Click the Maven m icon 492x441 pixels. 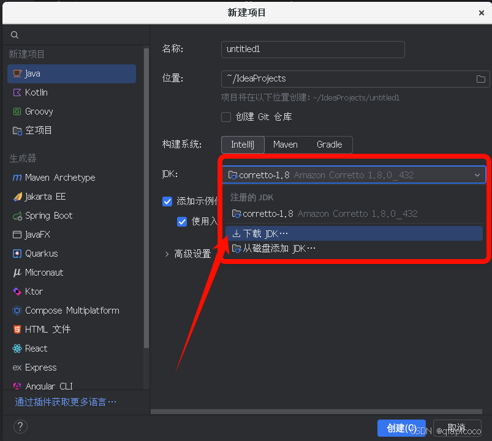click(17, 178)
